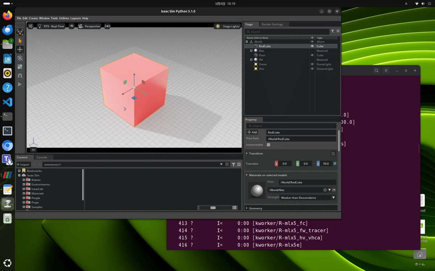Viewport: 435px width, 271px height.
Task: Click the Translate Z value field
Action: tap(326, 164)
